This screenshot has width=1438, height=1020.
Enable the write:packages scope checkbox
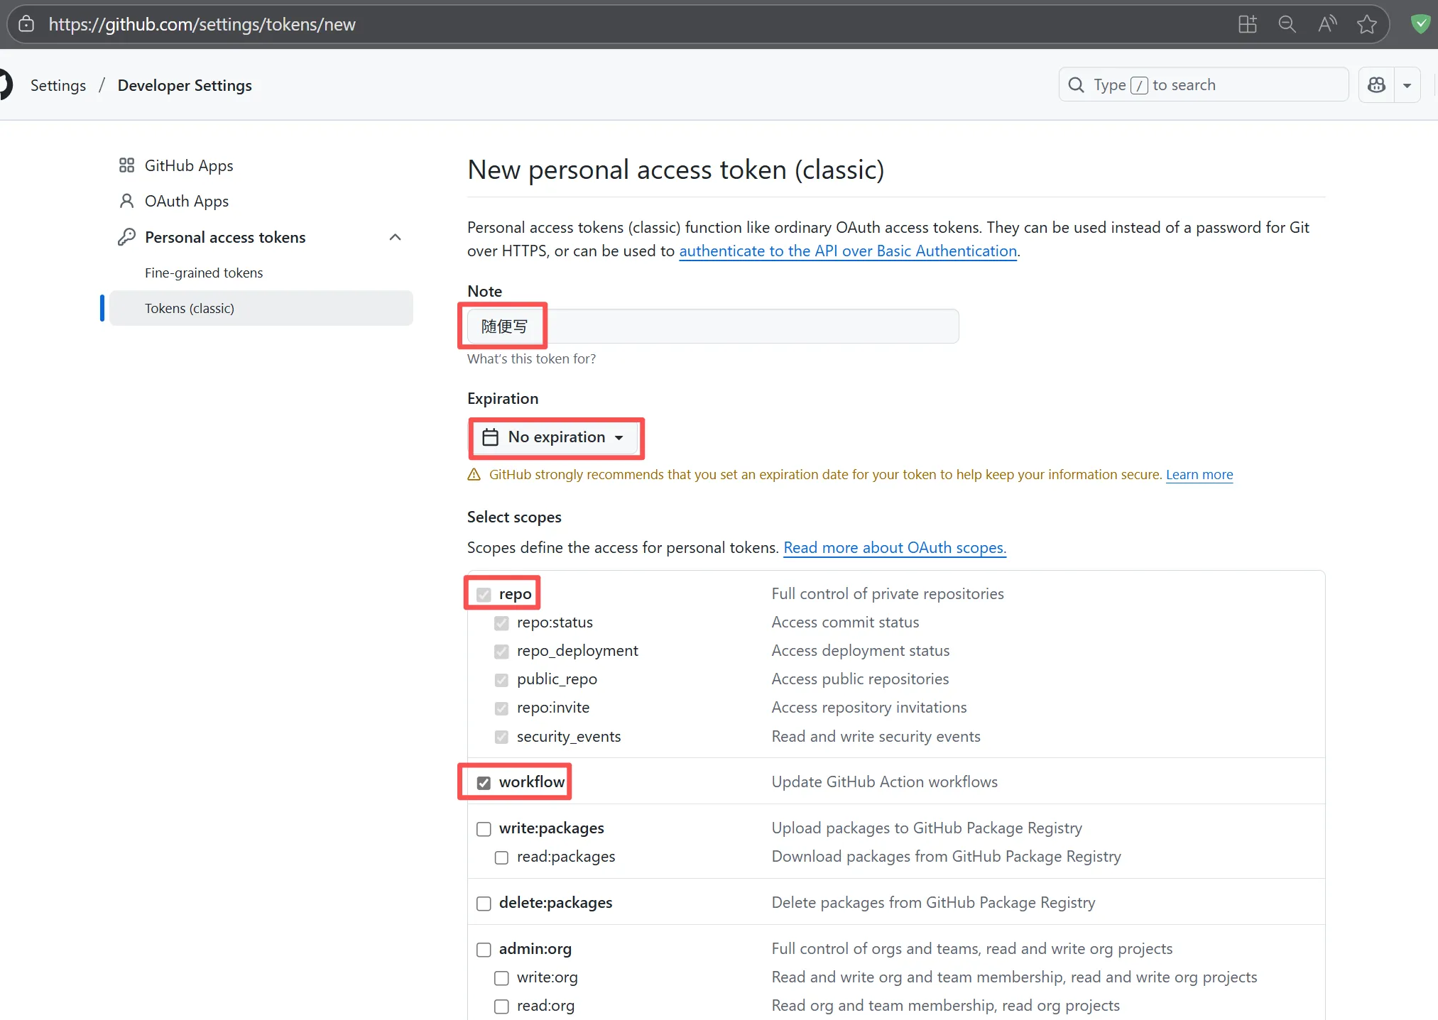click(484, 829)
